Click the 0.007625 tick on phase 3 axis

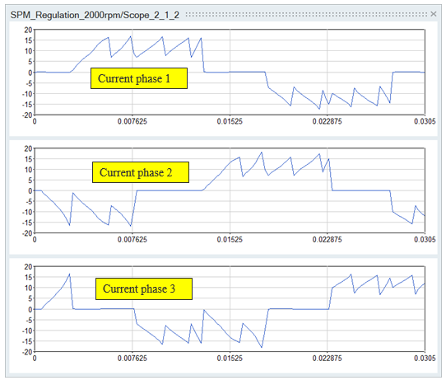pyautogui.click(x=132, y=358)
